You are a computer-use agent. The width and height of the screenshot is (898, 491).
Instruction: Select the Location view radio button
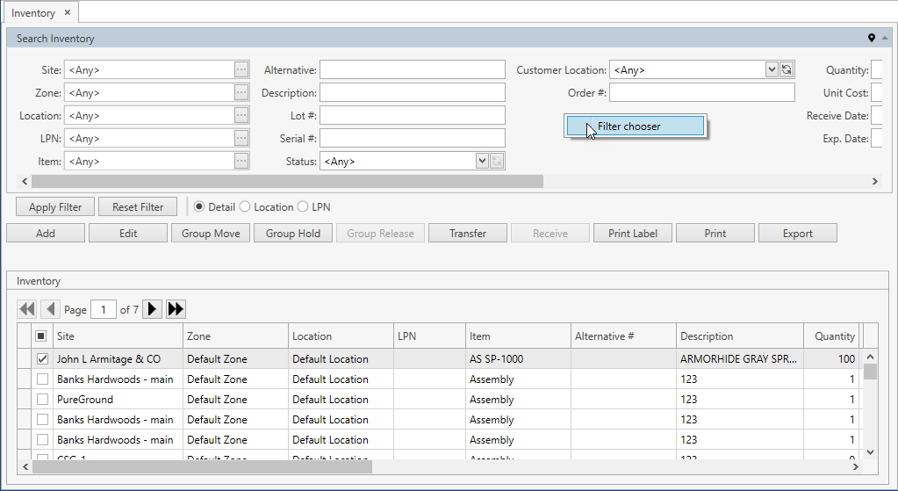(245, 207)
